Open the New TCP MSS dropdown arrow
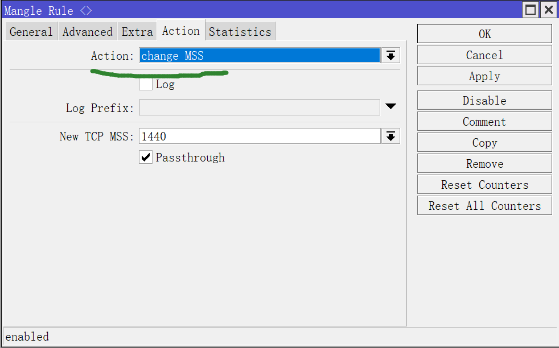The width and height of the screenshot is (559, 348). coord(391,136)
